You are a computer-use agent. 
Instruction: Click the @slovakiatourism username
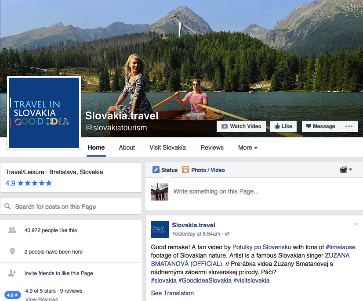116,128
